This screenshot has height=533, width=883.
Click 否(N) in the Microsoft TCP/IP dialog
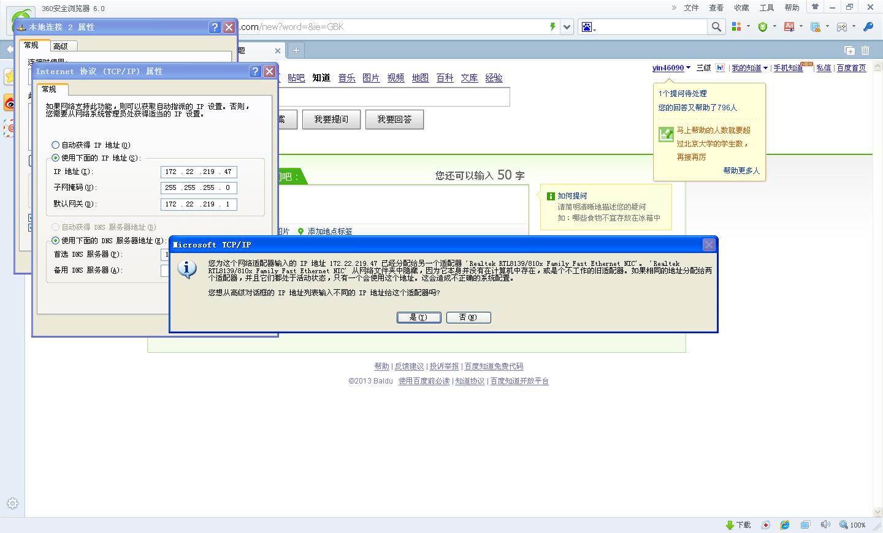coord(468,317)
